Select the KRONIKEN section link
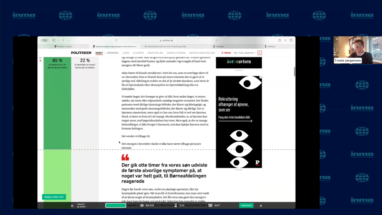Image resolution: width=382 pixels, height=215 pixels. pyautogui.click(x=113, y=53)
